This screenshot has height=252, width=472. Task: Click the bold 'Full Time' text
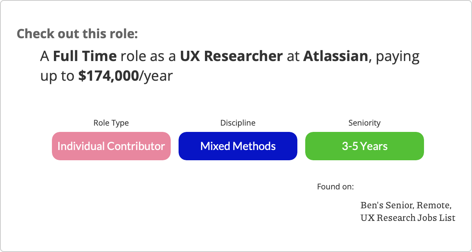click(x=85, y=56)
